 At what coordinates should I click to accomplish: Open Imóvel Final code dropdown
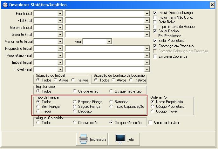click(60, 69)
